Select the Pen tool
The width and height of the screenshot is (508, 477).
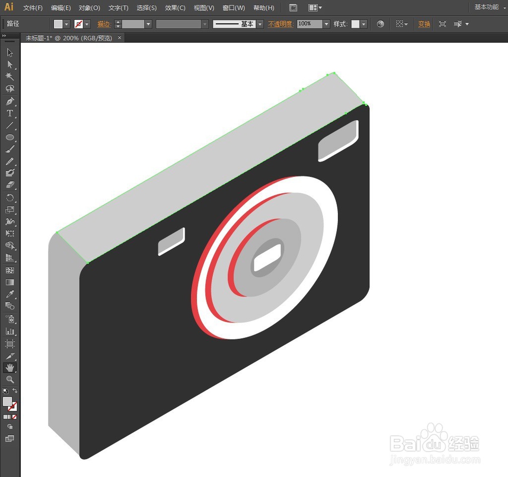pyautogui.click(x=10, y=101)
